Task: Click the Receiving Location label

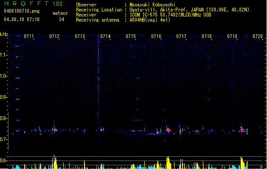Action: [x=99, y=10]
